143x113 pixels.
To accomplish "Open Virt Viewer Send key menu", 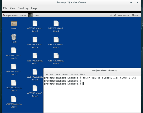I will [x=23, y=8].
